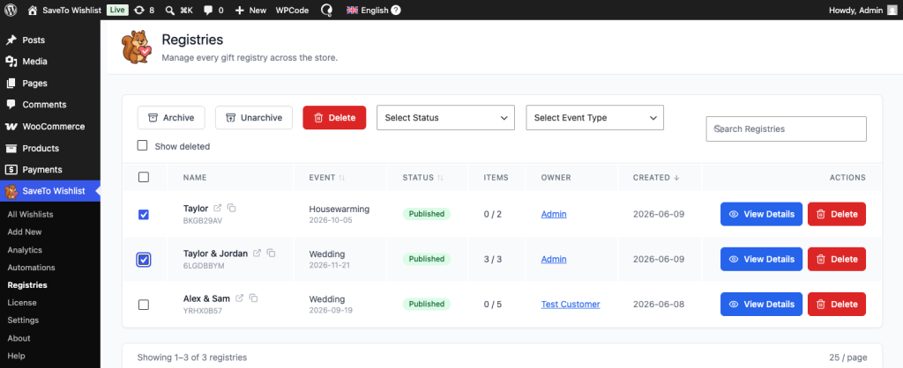
Task: Click the Unarchive button
Action: 254,117
